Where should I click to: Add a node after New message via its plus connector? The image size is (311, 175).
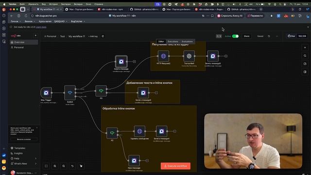click(x=147, y=160)
